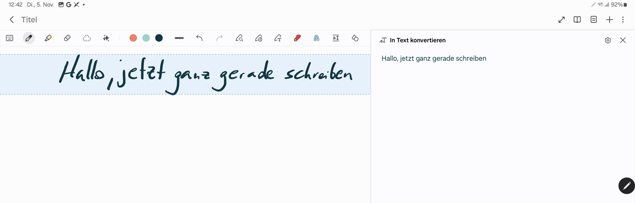Viewport: 635px width, 203px height.
Task: Tap the status bar clock 12:42
Action: (x=15, y=5)
